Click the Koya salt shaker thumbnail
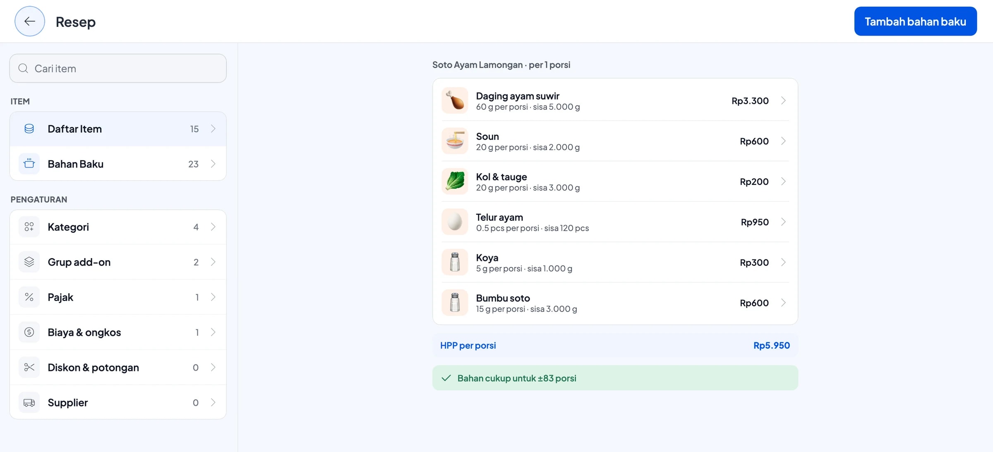993x452 pixels. pyautogui.click(x=455, y=262)
